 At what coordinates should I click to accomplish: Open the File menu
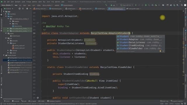[5, 2]
